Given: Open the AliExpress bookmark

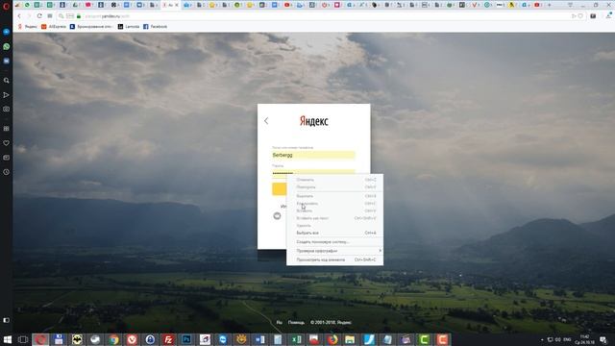Looking at the screenshot, I should [x=54, y=27].
